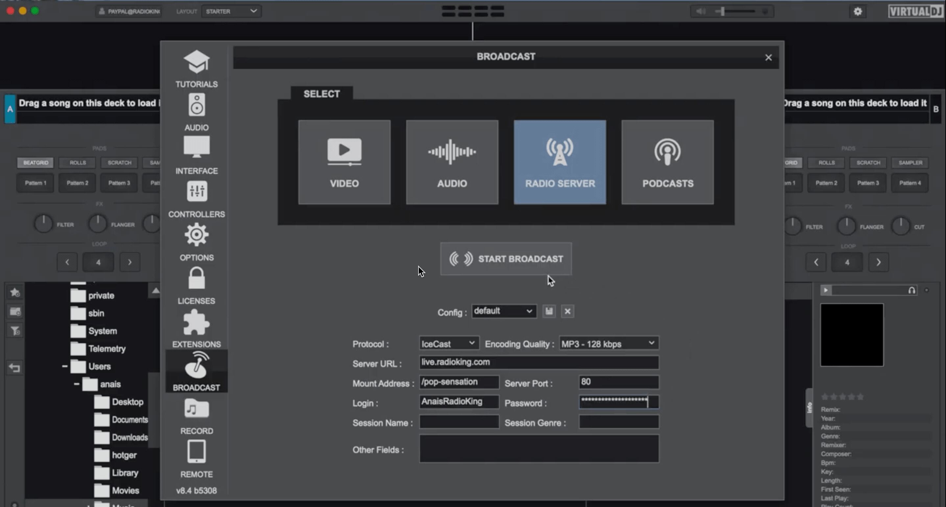This screenshot has height=507, width=946.
Task: Select the Beatgrid pads mode on deck A
Action: tap(35, 163)
